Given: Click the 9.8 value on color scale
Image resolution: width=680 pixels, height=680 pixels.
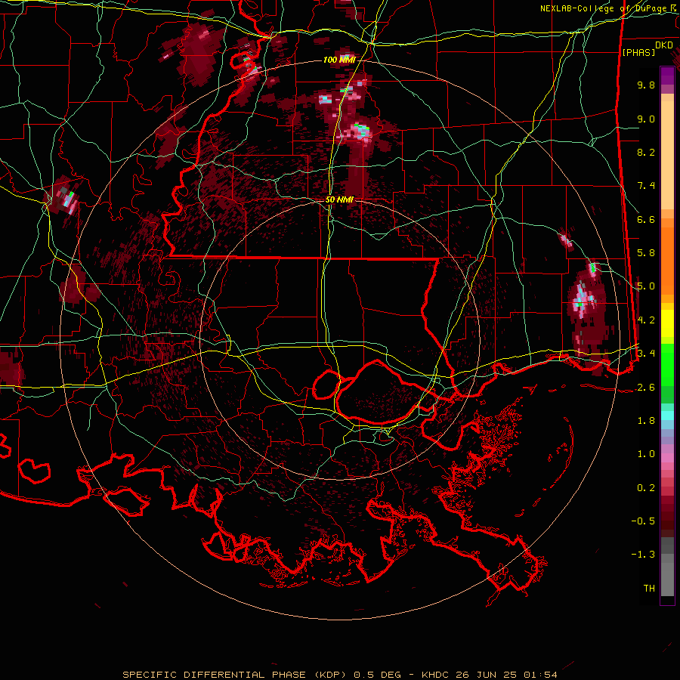Looking at the screenshot, I should 646,85.
